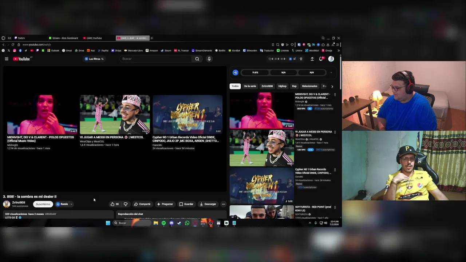The height and width of the screenshot is (262, 466).
Task: Open options for Cypher N0 1 sidebar video
Action: click(x=335, y=170)
